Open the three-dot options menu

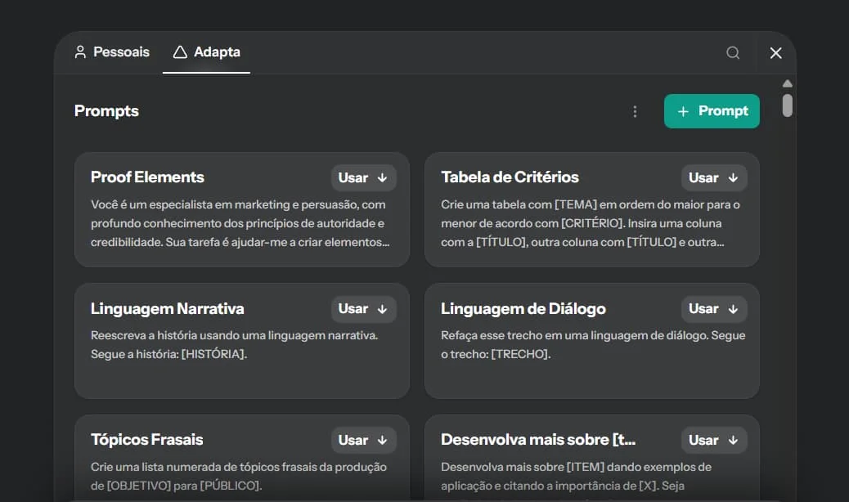pyautogui.click(x=636, y=111)
